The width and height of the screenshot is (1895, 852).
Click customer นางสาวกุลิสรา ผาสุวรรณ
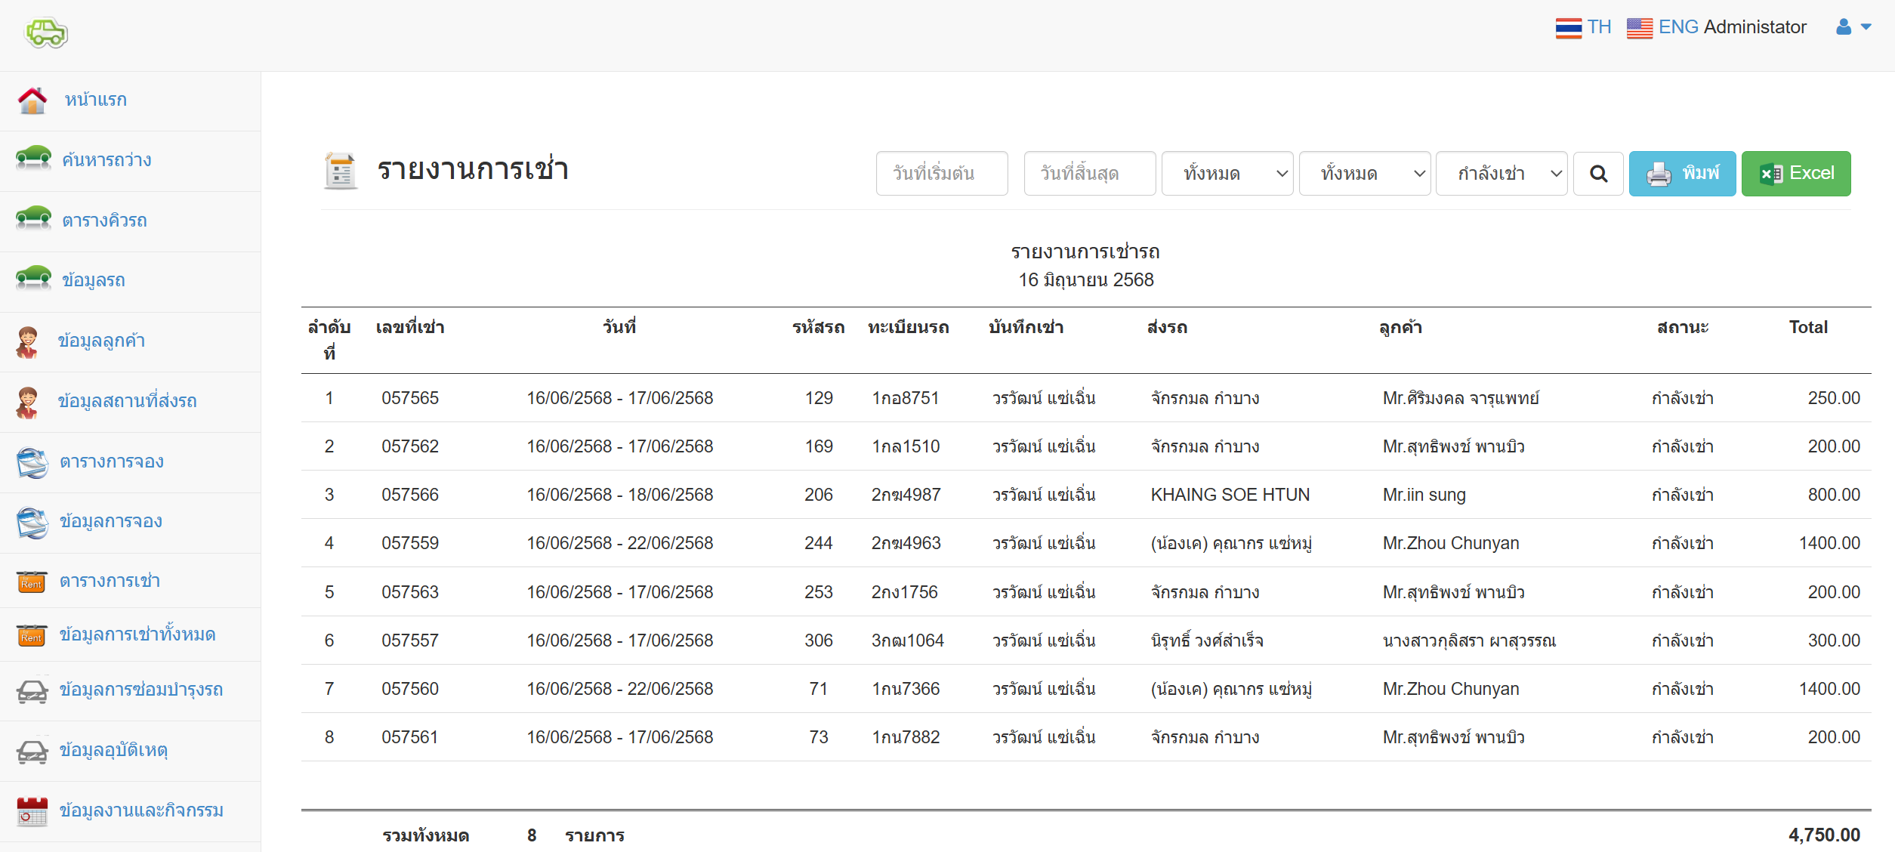(1469, 641)
